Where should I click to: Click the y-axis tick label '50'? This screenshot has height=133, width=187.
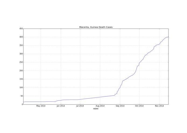point(22,96)
